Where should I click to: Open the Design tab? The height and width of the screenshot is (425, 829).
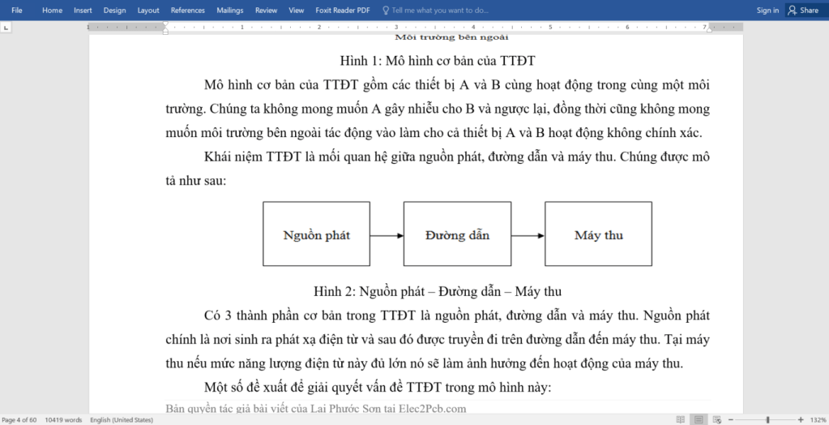click(x=114, y=11)
